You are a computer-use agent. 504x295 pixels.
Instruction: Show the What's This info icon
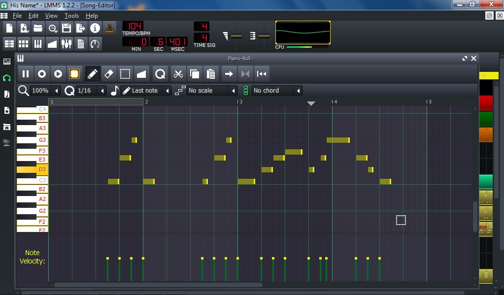coord(95,28)
